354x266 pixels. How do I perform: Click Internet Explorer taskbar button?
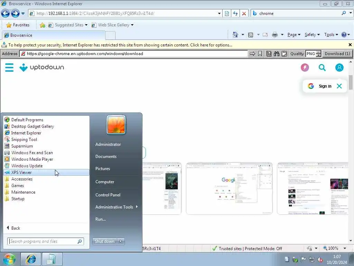pyautogui.click(x=31, y=259)
